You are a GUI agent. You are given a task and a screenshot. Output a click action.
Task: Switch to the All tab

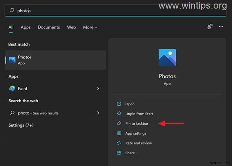click(x=11, y=27)
